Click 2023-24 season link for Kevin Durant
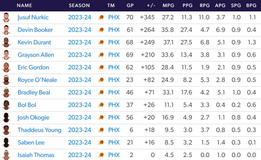This screenshot has height=160, width=261. (80, 42)
